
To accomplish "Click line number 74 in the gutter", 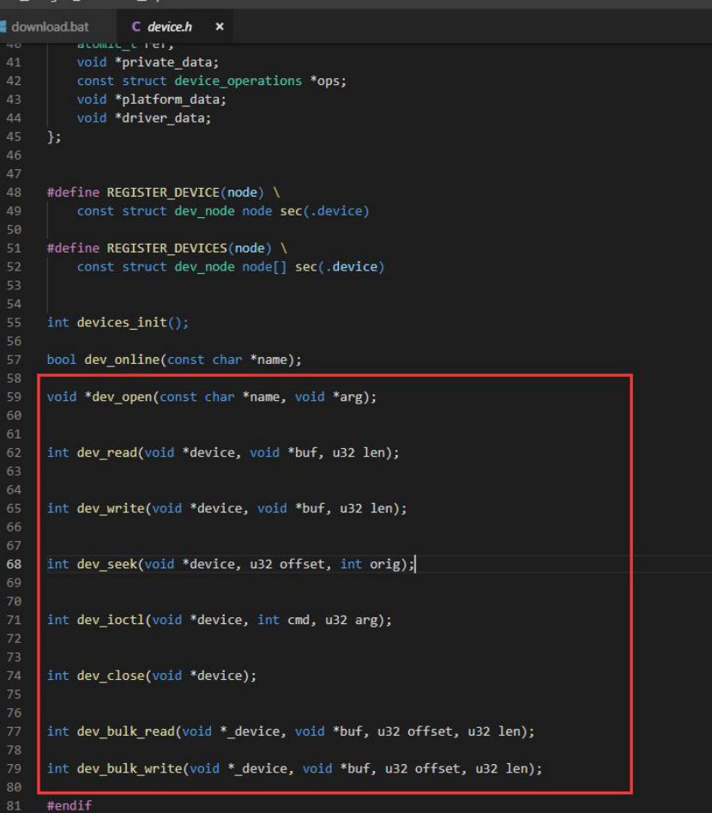I will [14, 676].
